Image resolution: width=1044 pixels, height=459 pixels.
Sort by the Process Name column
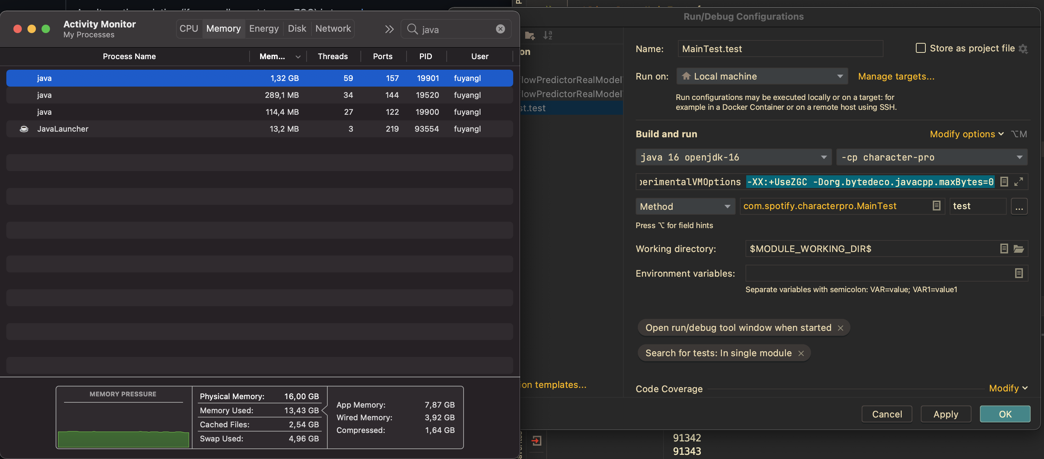[x=129, y=56]
